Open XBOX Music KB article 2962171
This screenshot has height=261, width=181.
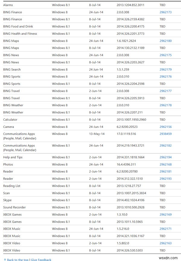point(165,229)
